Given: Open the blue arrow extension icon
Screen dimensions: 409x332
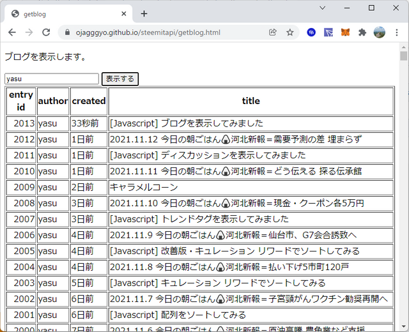Looking at the screenshot, I should coord(328,33).
